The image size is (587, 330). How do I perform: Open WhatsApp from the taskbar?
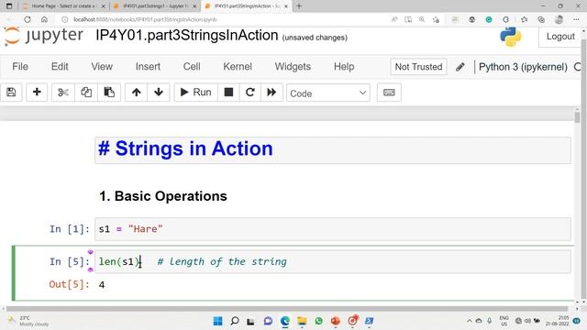(318, 321)
